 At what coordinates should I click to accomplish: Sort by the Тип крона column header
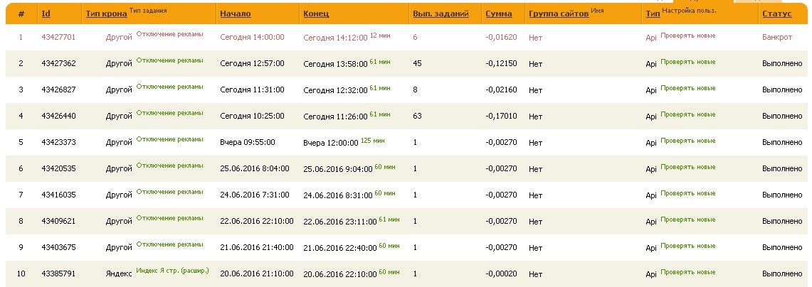coord(106,14)
